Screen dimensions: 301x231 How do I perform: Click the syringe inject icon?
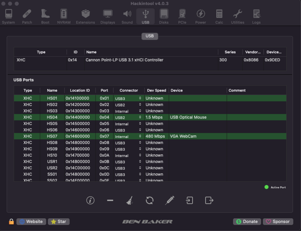tap(169, 200)
